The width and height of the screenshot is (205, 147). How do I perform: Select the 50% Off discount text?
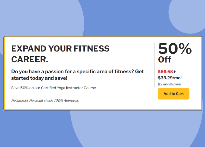[175, 53]
